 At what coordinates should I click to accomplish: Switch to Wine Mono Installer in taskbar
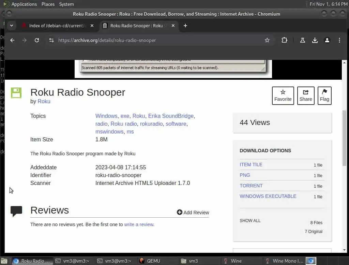click(x=284, y=261)
